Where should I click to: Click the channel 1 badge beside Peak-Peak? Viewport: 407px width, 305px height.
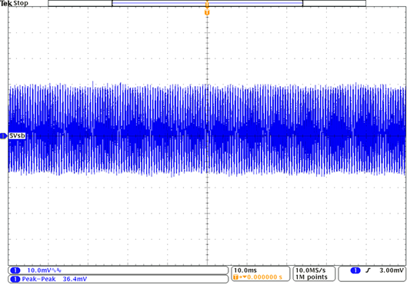pyautogui.click(x=15, y=279)
